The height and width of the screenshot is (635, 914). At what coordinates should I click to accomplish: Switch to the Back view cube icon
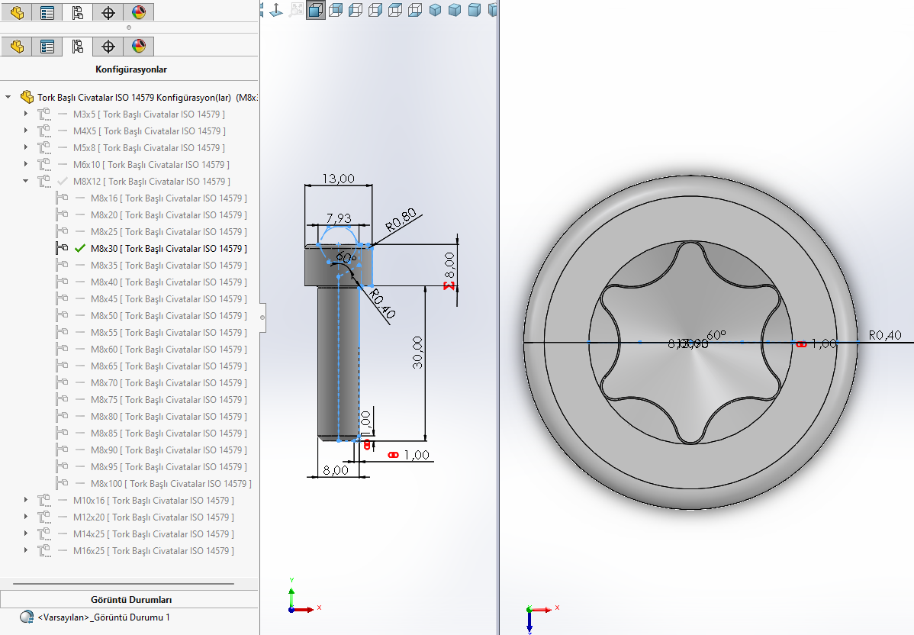(336, 10)
